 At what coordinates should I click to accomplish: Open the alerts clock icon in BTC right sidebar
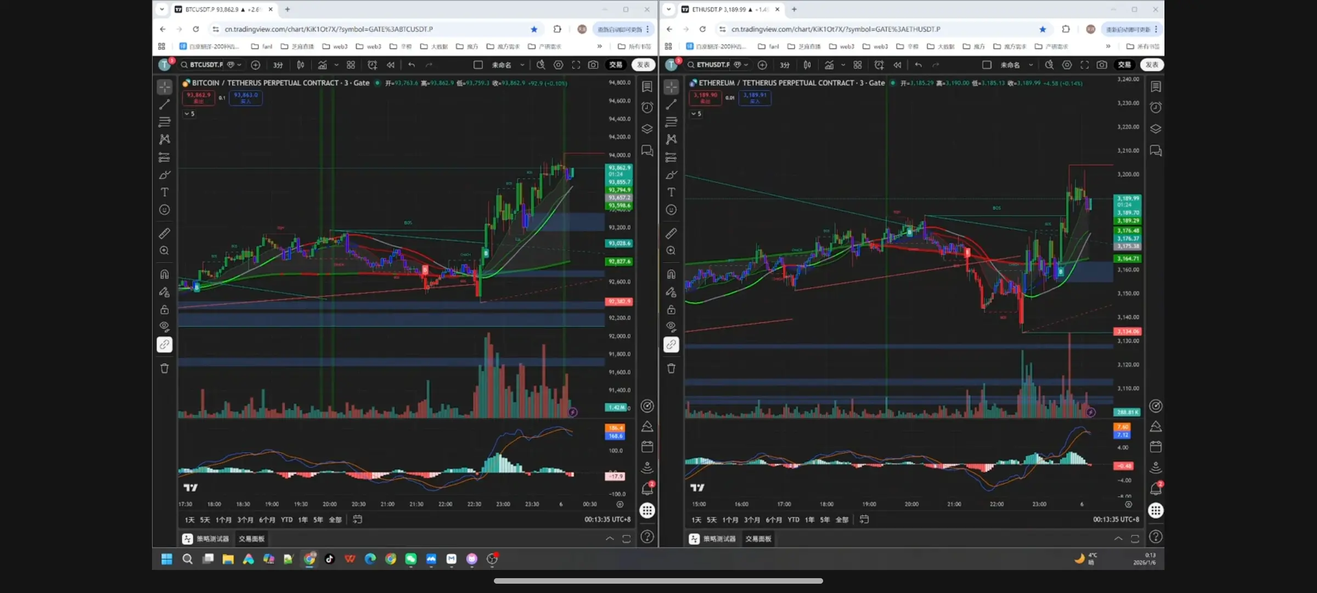648,108
